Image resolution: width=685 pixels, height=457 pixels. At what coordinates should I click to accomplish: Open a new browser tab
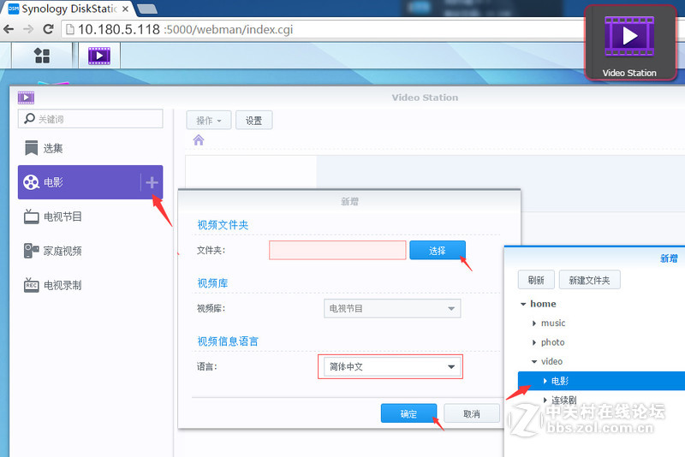(x=146, y=9)
